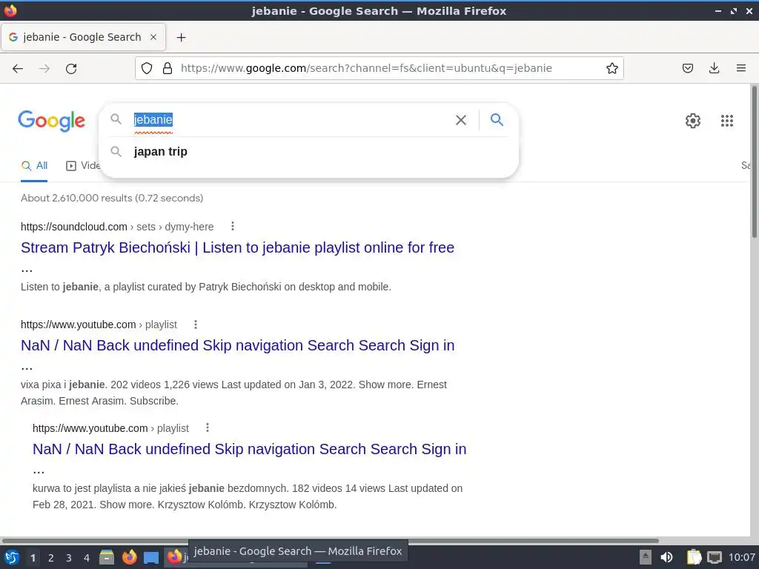The height and width of the screenshot is (569, 759).
Task: Click the taskbar clock showing 10:07
Action: (x=741, y=557)
